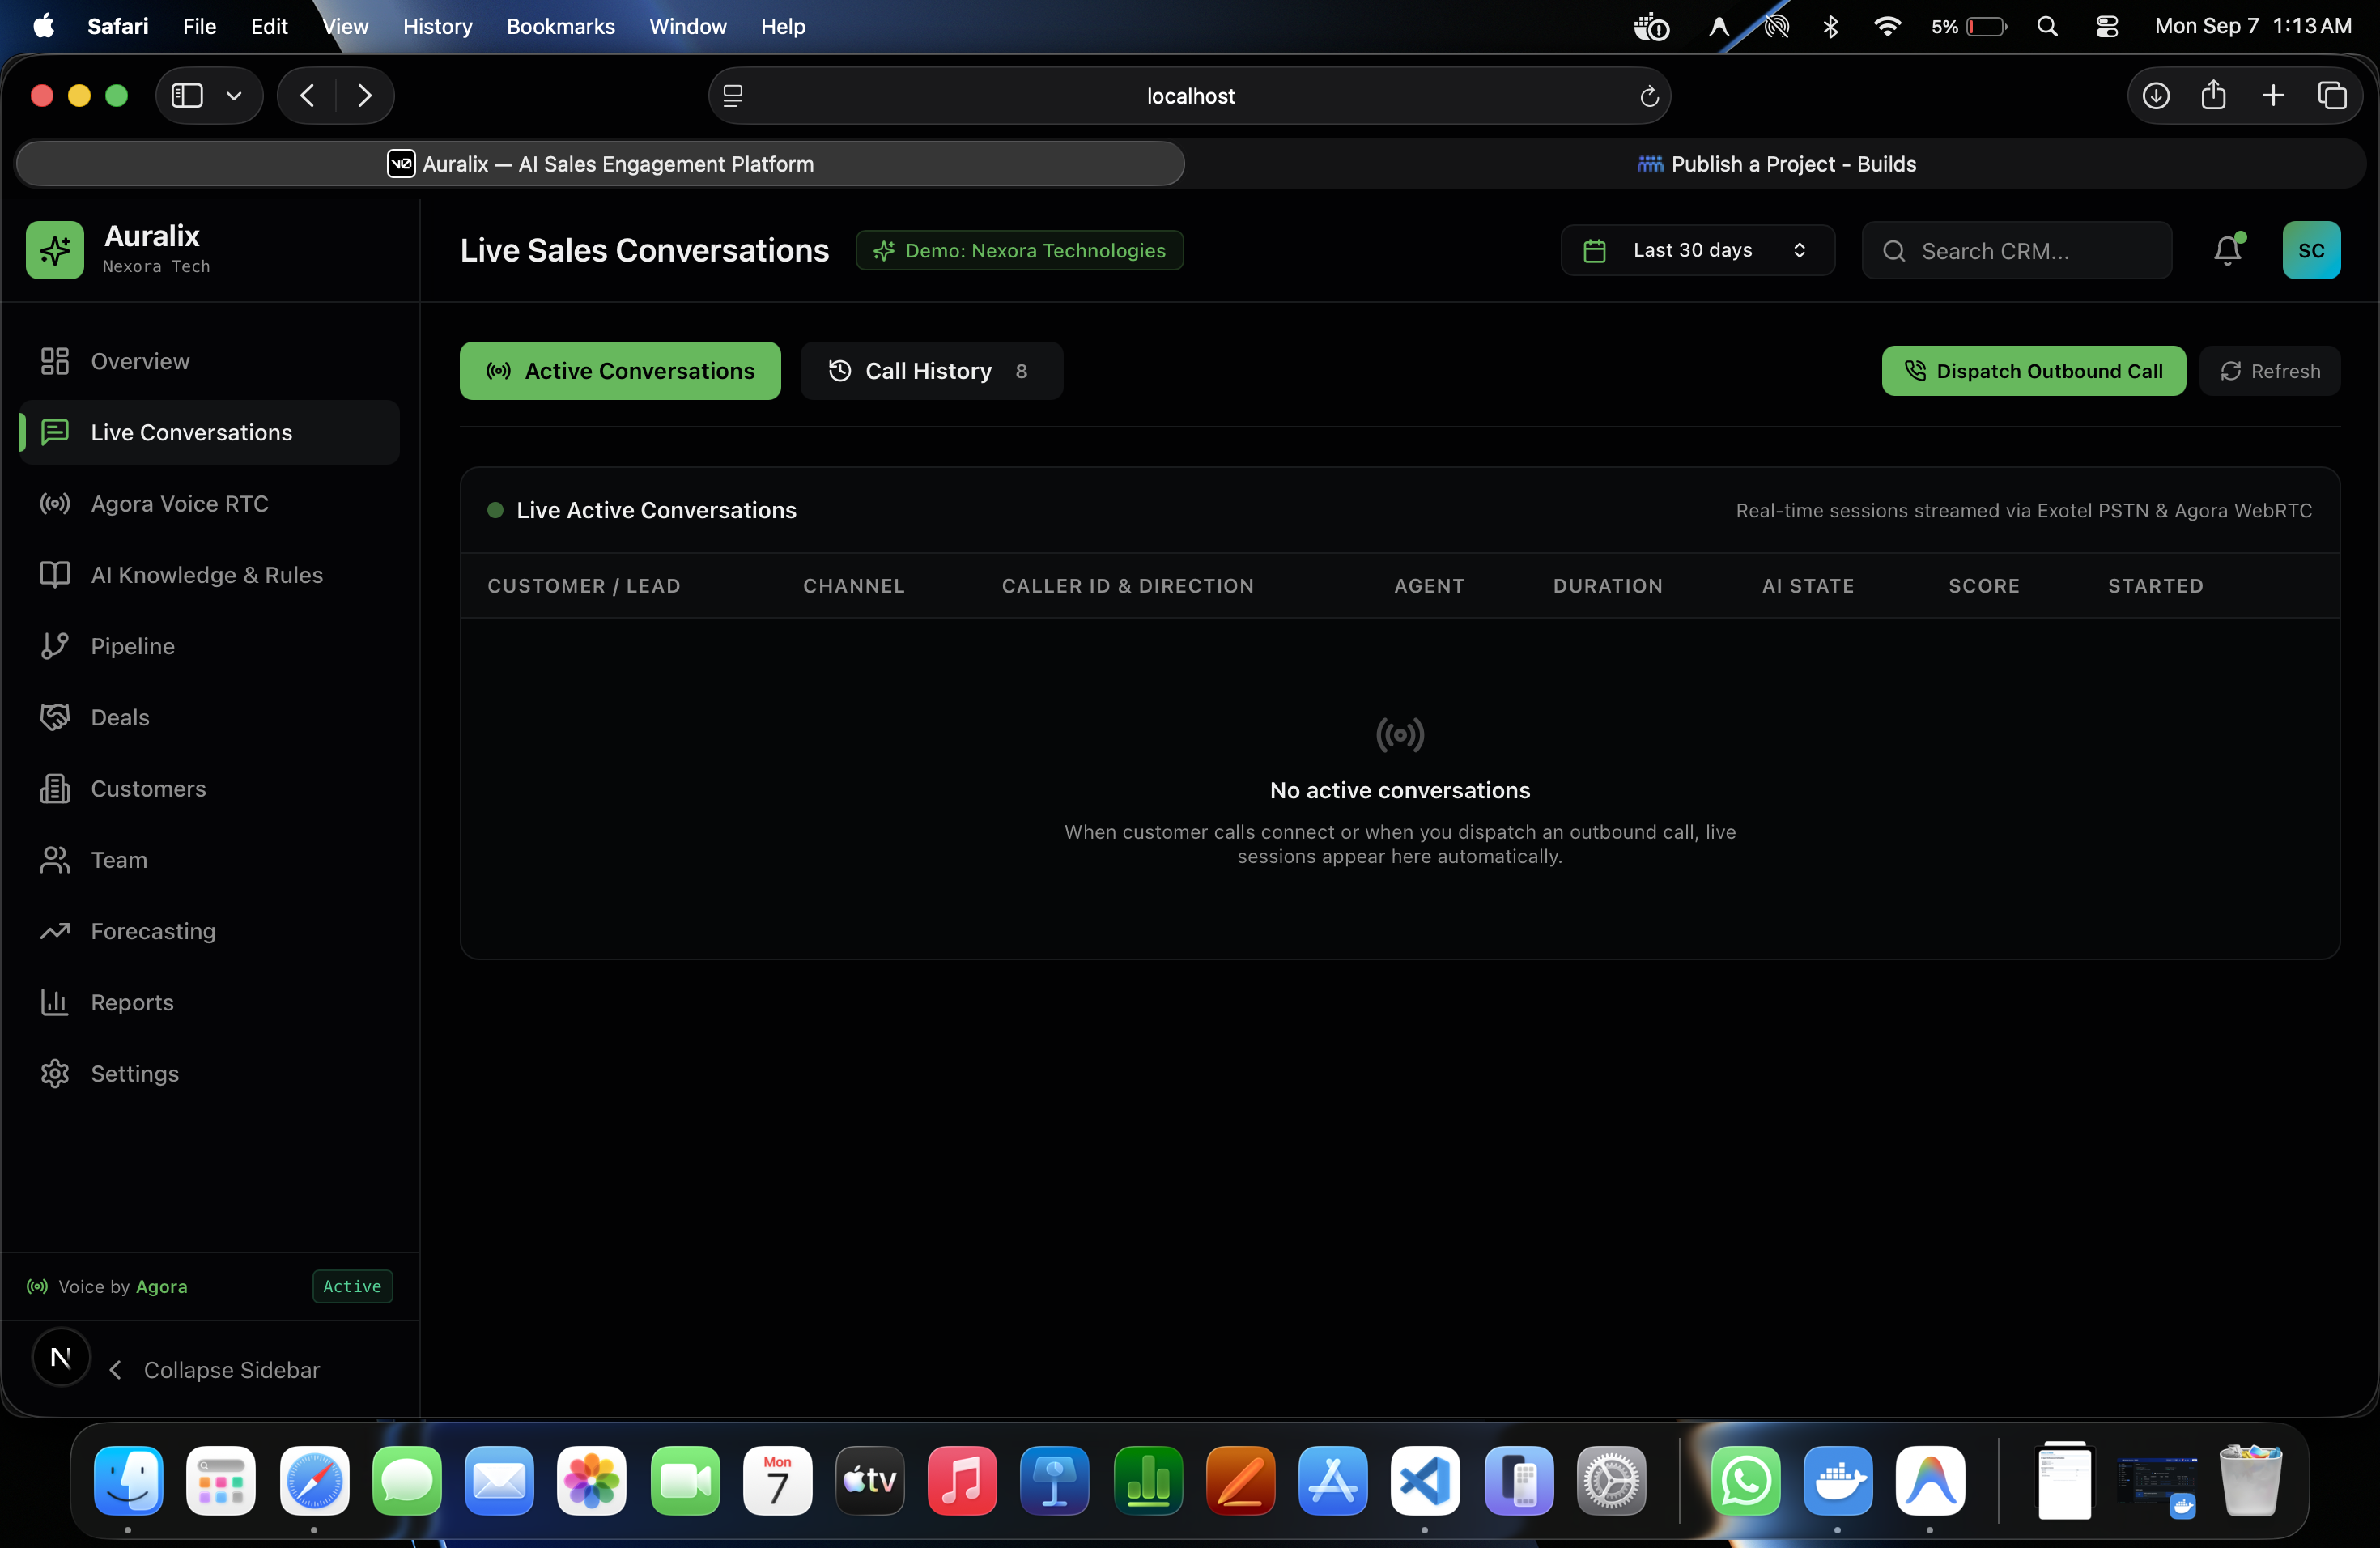Screen dimensions: 2380x1548
Task: Click the Auralix logo icon
Action: (55, 250)
